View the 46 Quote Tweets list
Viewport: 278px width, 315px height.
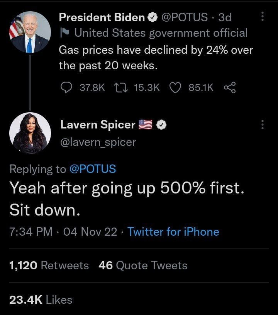click(x=143, y=265)
